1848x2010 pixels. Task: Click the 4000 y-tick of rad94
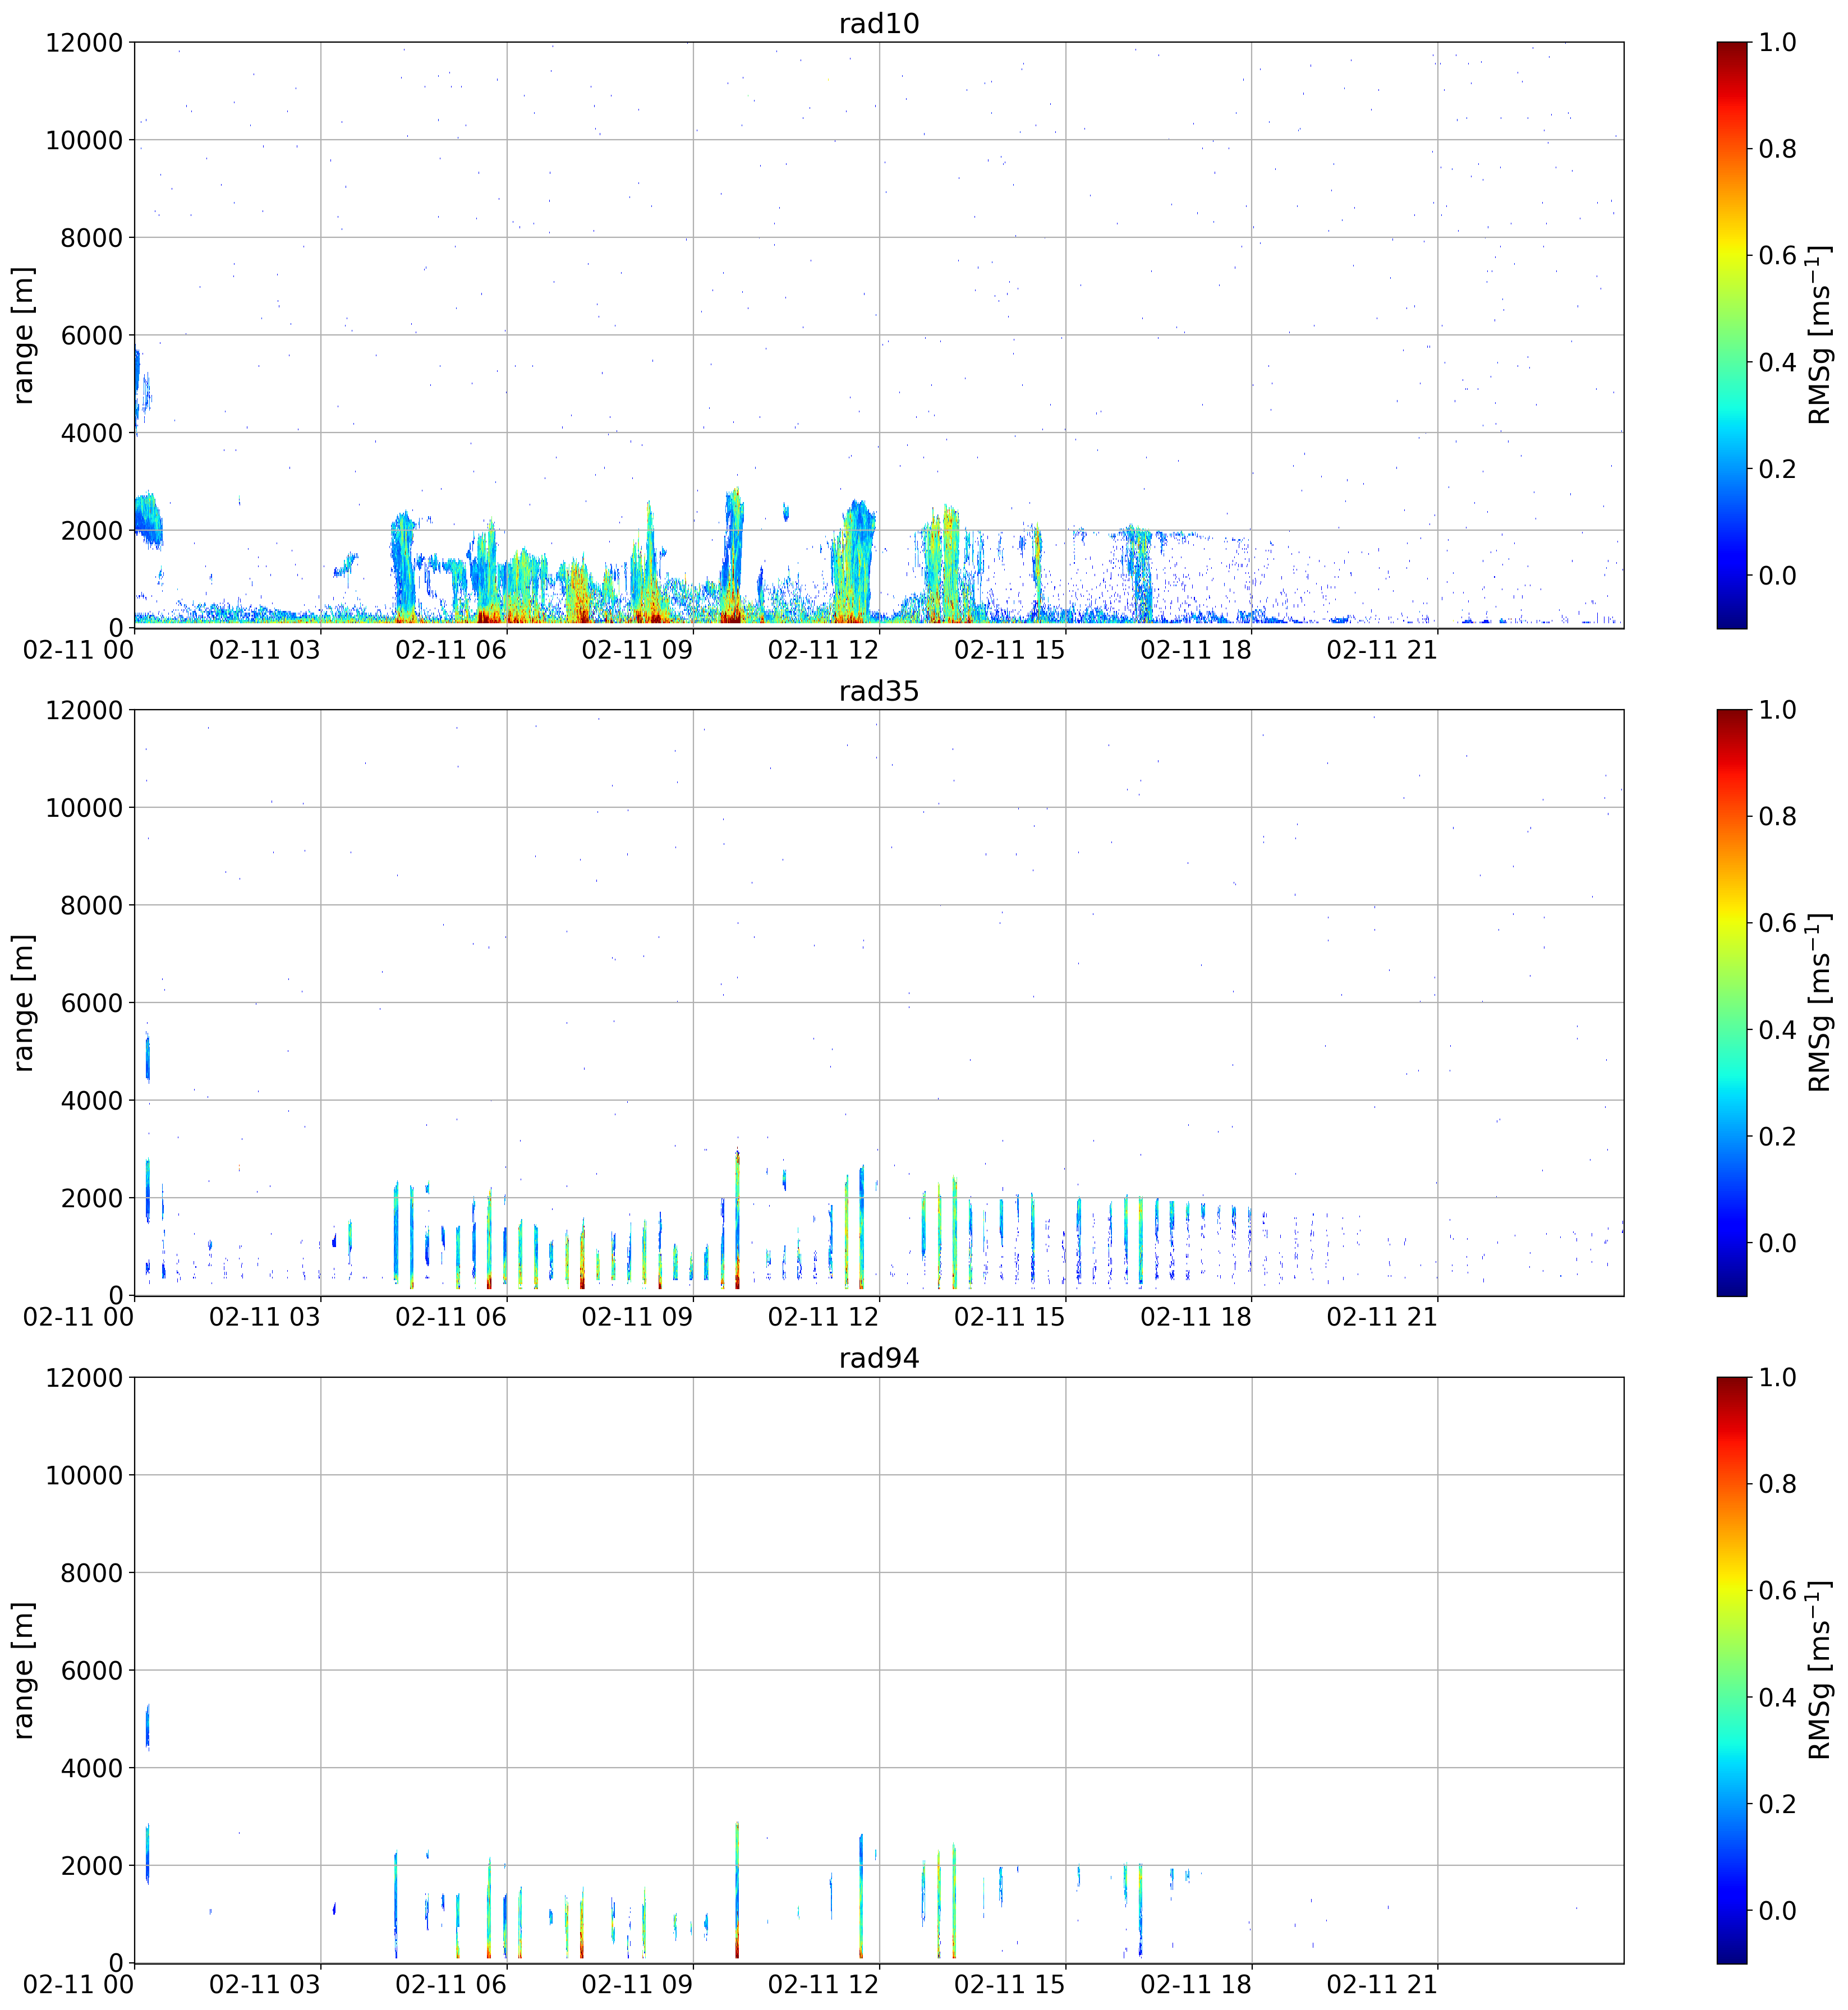[x=92, y=1768]
